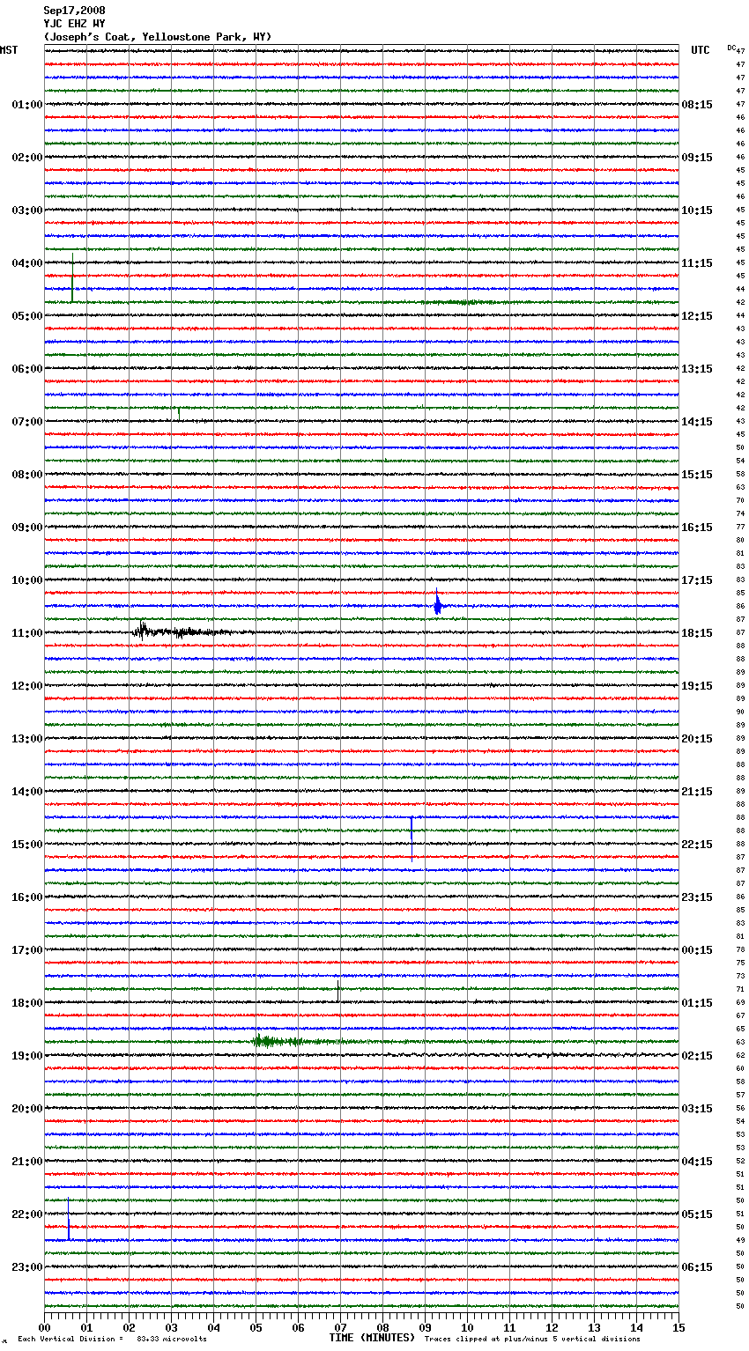This screenshot has height=1351, width=749.
Task: Click the 18:00 MST hour label
Action: coord(27,1003)
